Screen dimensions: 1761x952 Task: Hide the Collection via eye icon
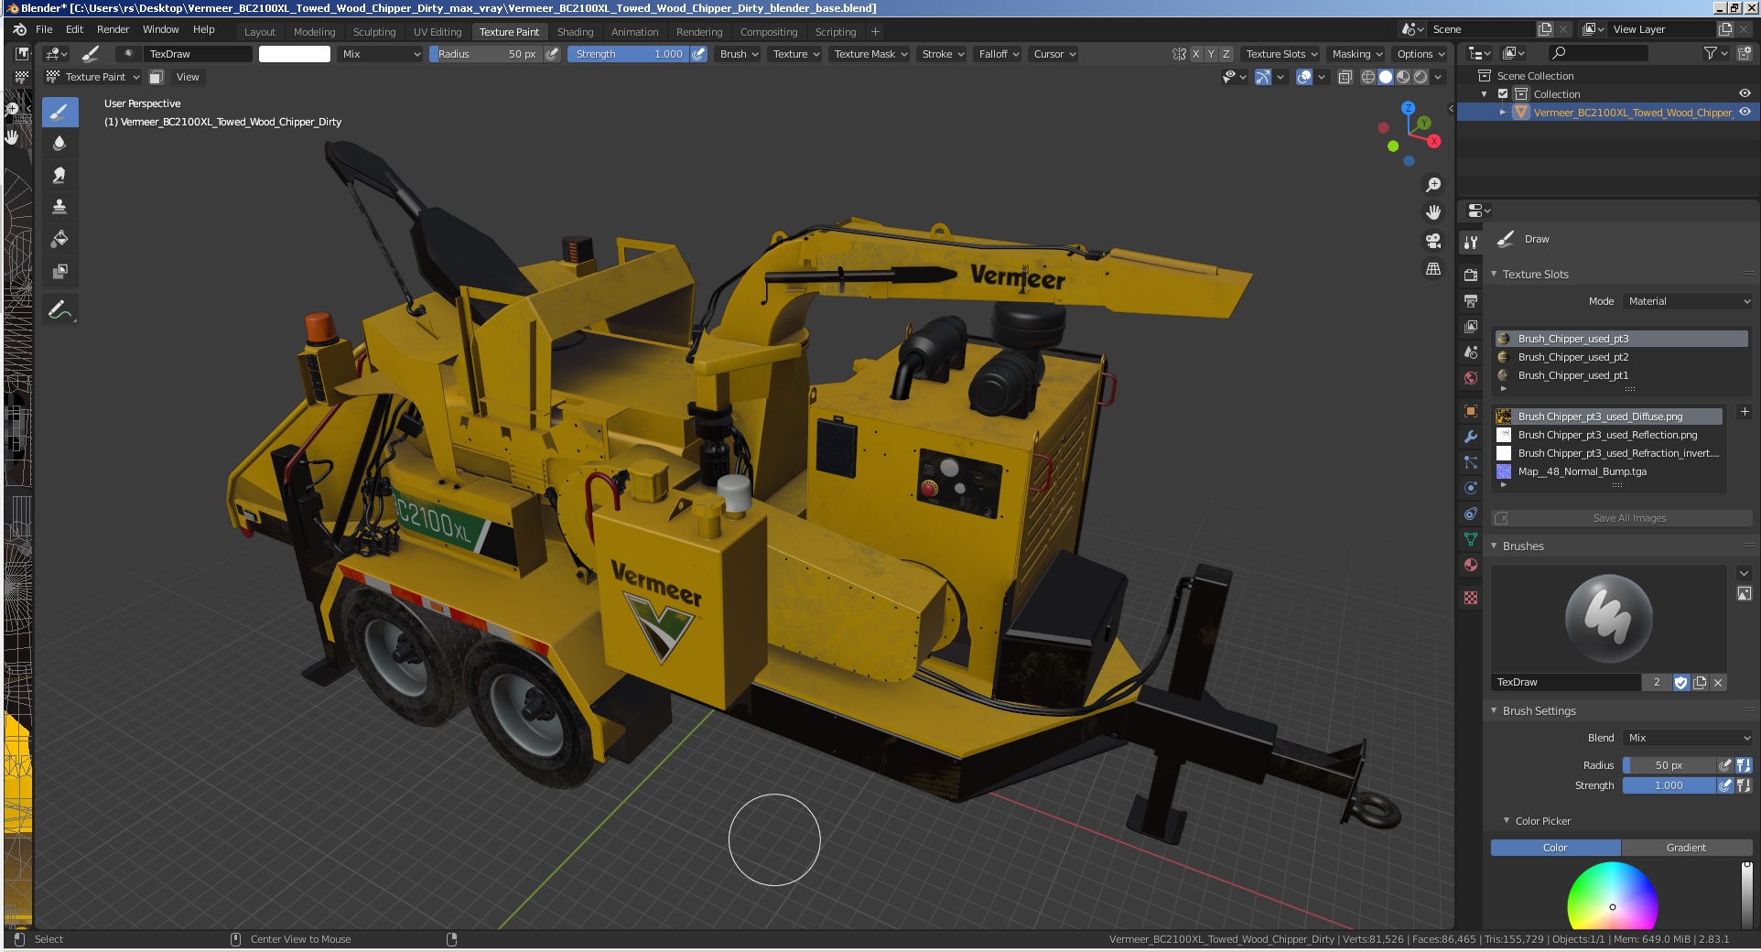pos(1745,93)
